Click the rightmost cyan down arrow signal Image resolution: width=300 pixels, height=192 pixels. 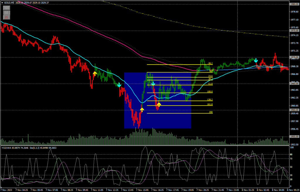click(256, 60)
